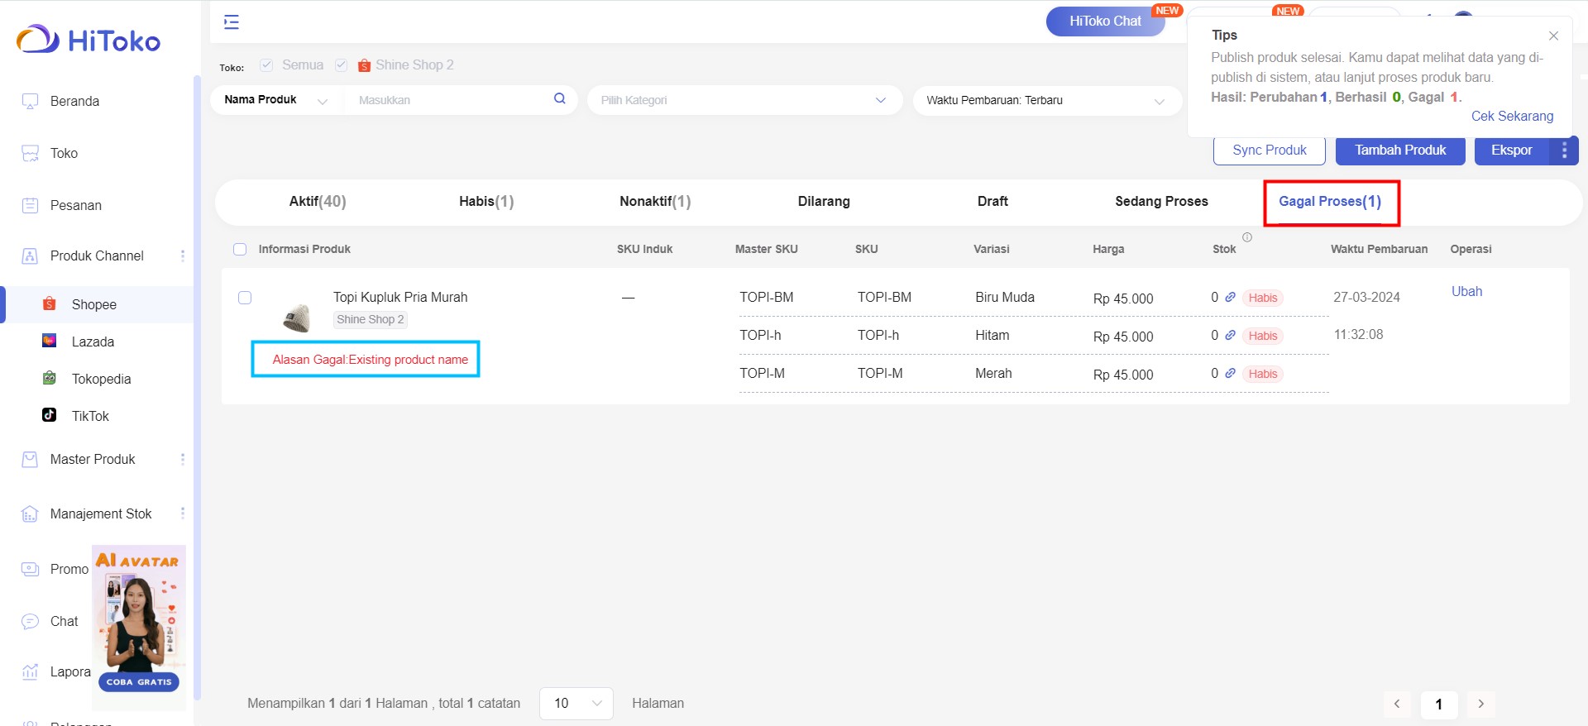
Task: Open TikTok channel in sidebar
Action: (90, 416)
